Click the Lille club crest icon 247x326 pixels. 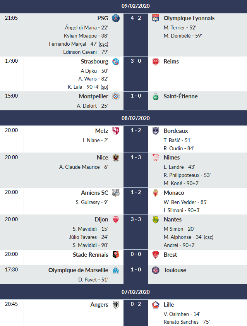pyautogui.click(x=156, y=305)
